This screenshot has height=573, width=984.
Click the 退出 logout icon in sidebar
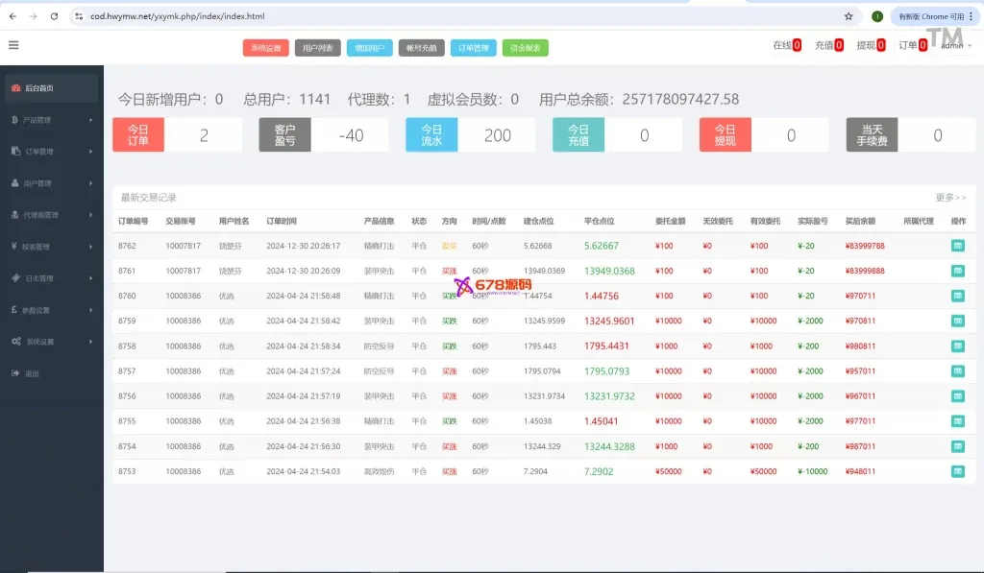click(16, 373)
